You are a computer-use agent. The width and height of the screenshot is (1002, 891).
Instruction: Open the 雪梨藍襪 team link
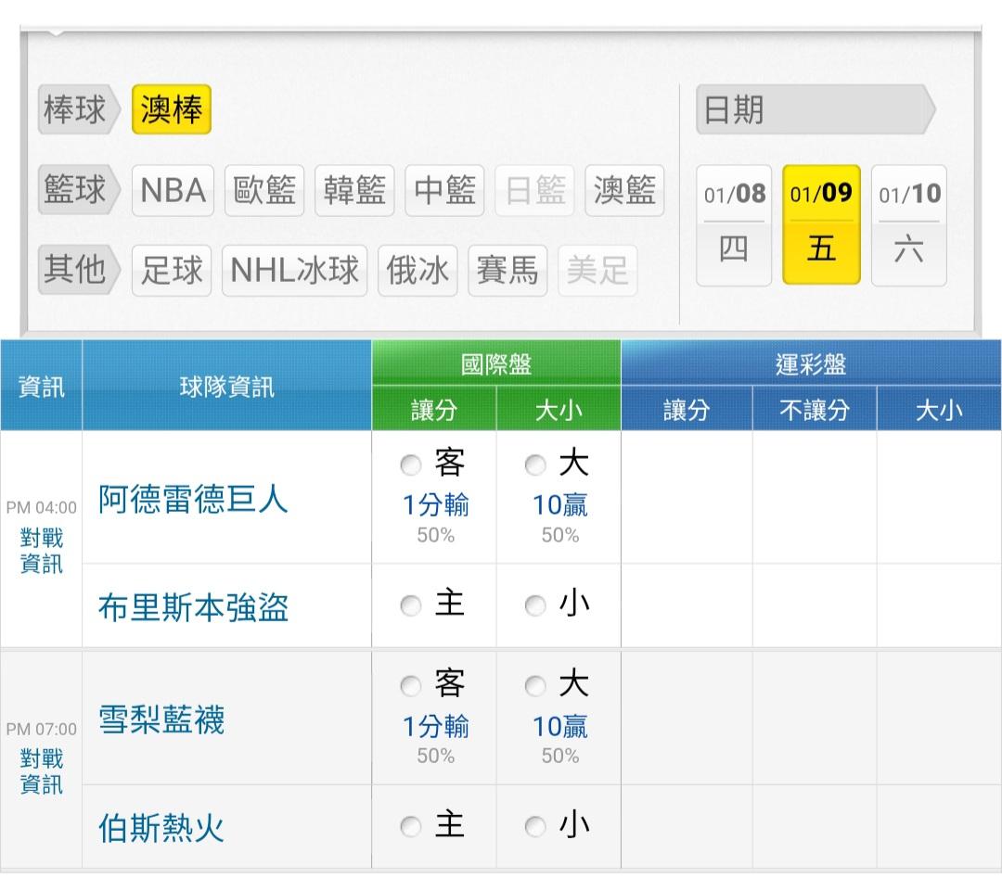coord(161,719)
